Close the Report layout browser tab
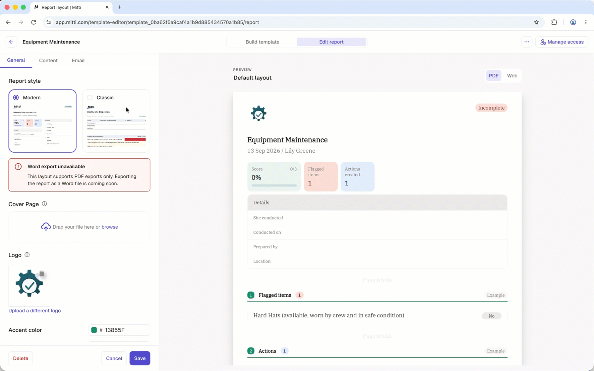Screen dimensions: 594x371 [107, 7]
